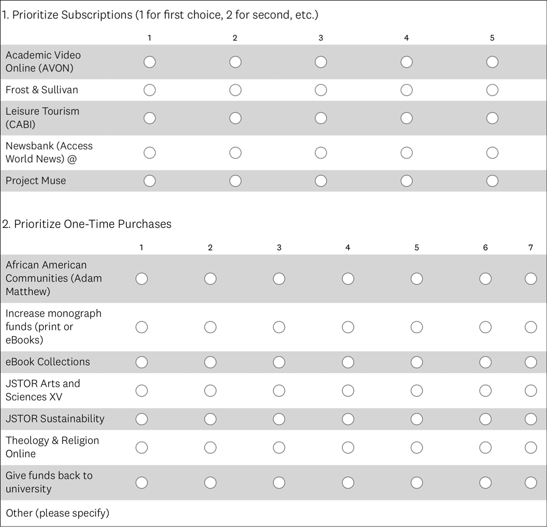Screen dimensions: 547x527
Task: Rank Give funds back to university as 7
Action: (x=531, y=482)
